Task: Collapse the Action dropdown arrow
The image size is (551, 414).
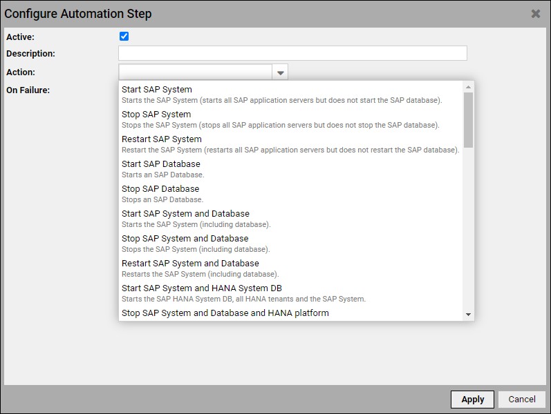Action: [280, 72]
